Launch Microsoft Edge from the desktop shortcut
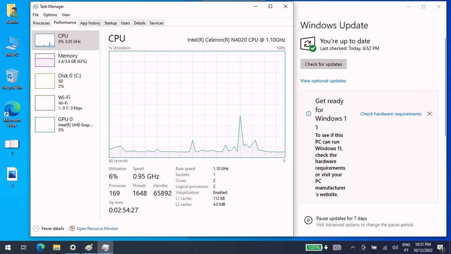The height and width of the screenshot is (254, 451). click(12, 114)
